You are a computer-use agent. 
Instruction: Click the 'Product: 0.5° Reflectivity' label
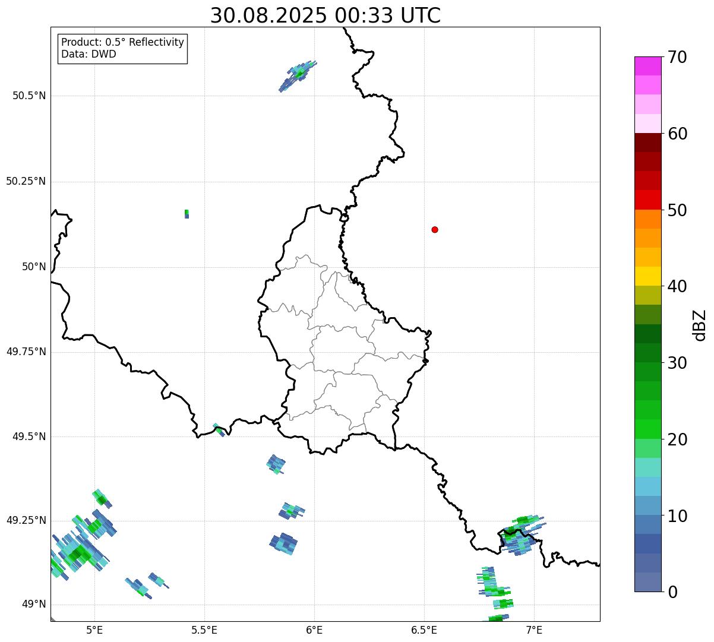[x=122, y=43]
